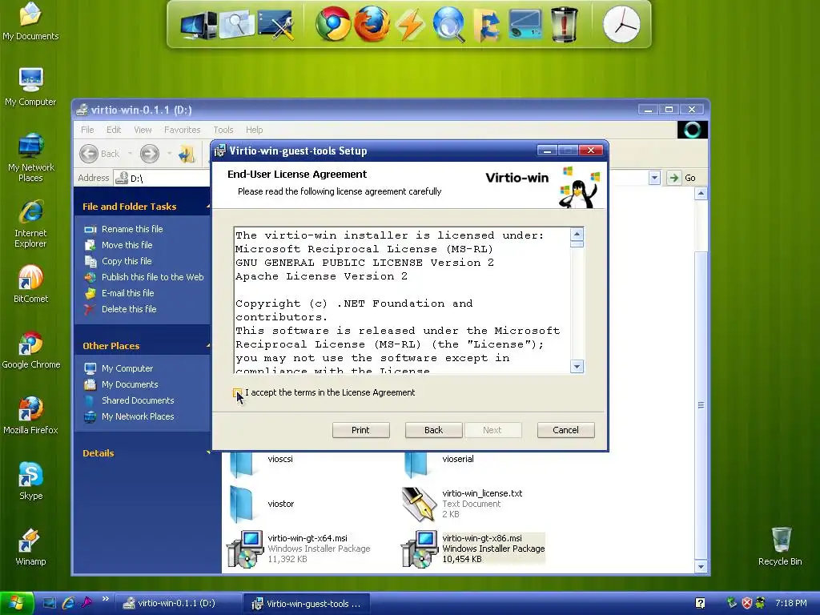Open the drive monitor widget icon in dock
Image resolution: width=820 pixels, height=615 pixels.
(x=525, y=25)
